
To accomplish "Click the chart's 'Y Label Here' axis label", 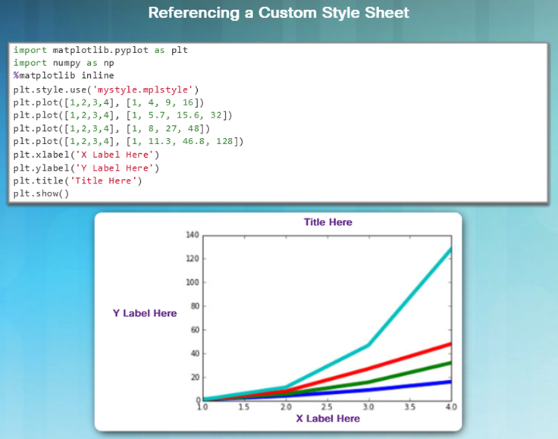I will click(145, 313).
